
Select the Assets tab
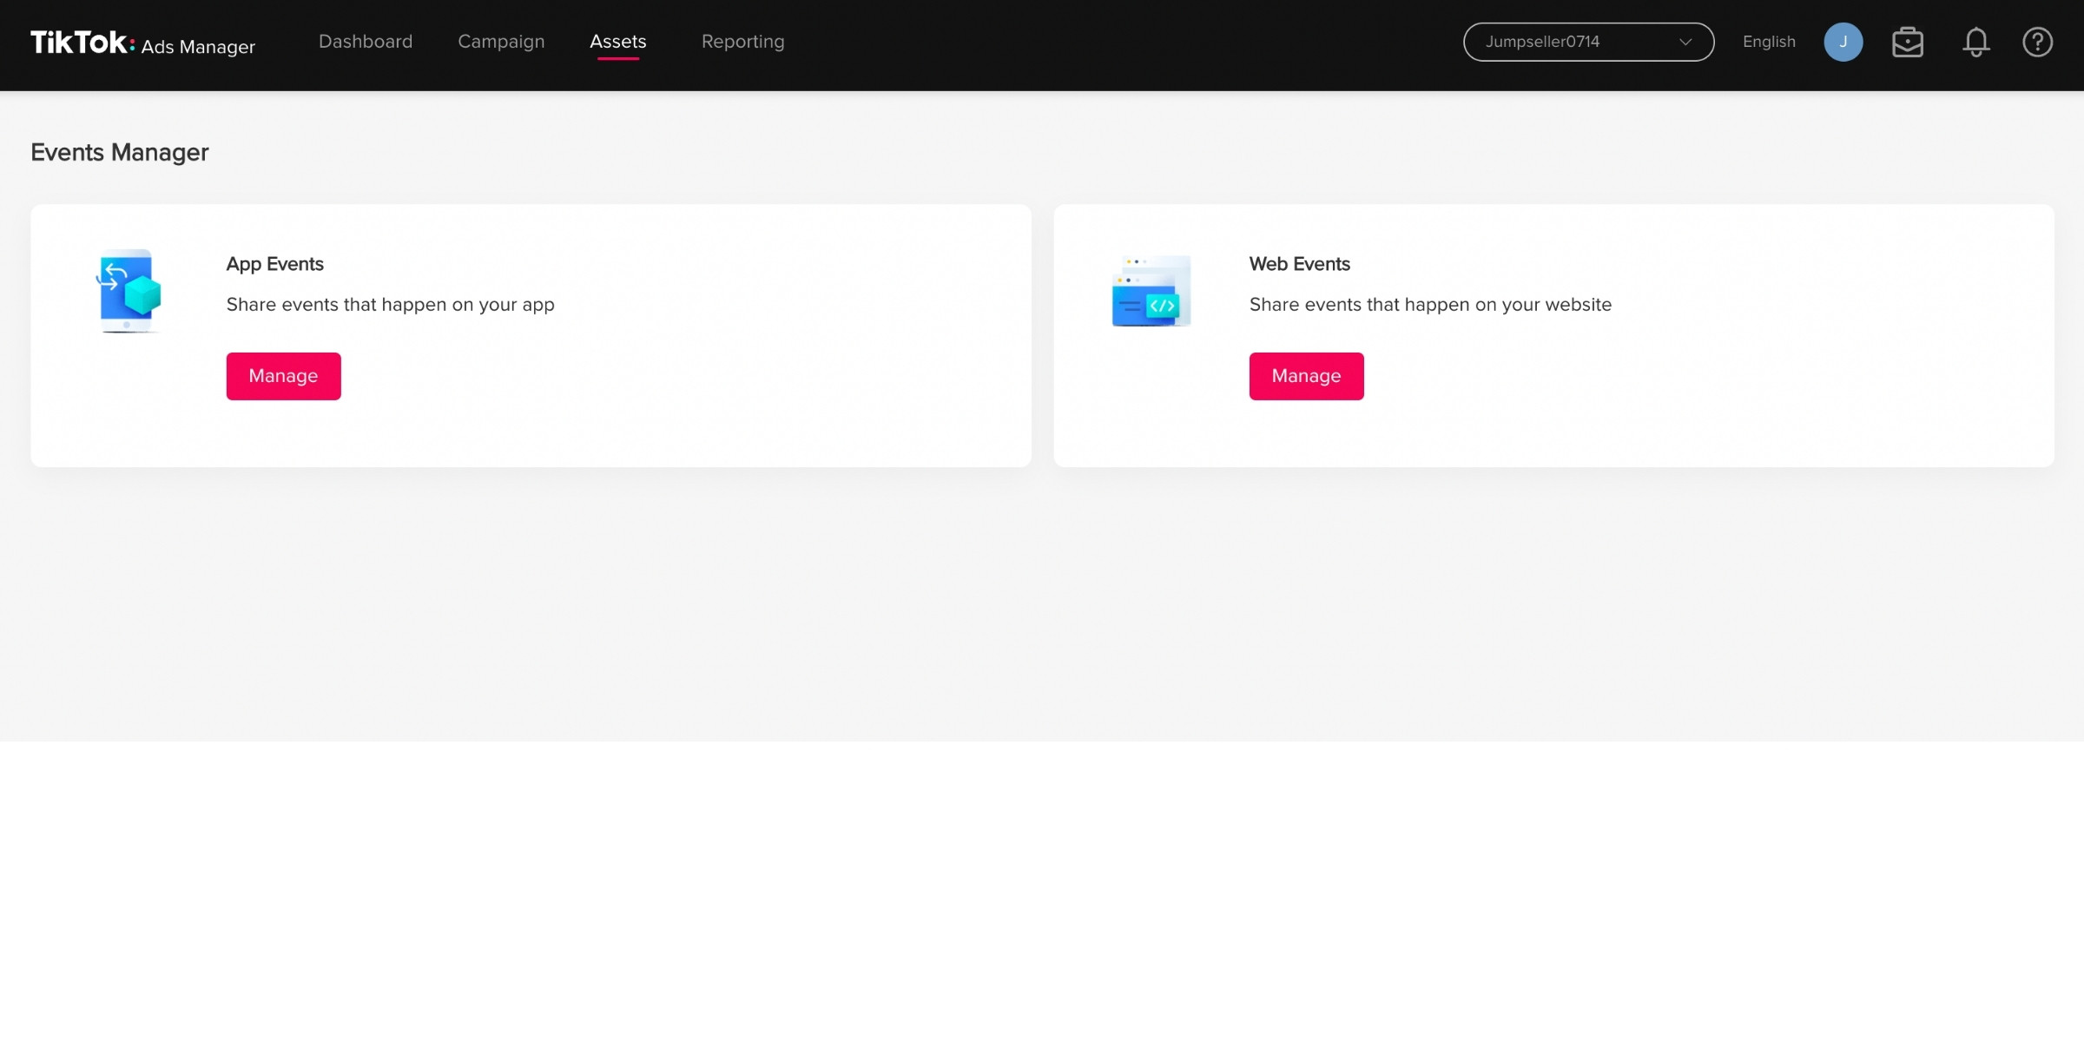(618, 42)
